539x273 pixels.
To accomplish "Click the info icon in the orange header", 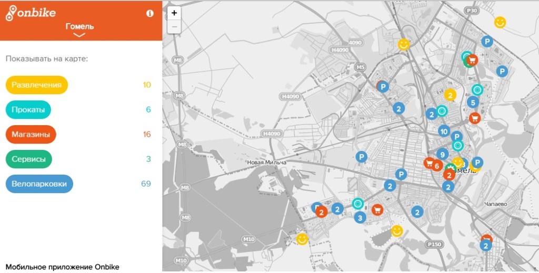I will 150,14.
